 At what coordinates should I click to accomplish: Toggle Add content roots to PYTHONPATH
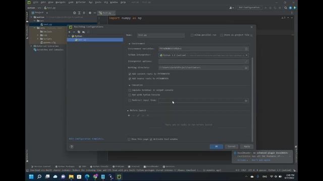pyautogui.click(x=130, y=74)
